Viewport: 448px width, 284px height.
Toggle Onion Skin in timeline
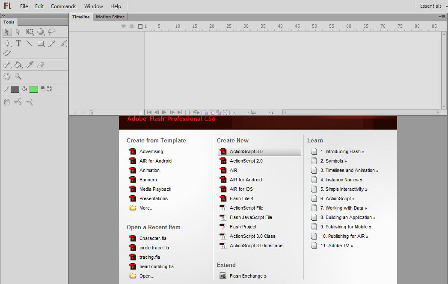pos(206,112)
